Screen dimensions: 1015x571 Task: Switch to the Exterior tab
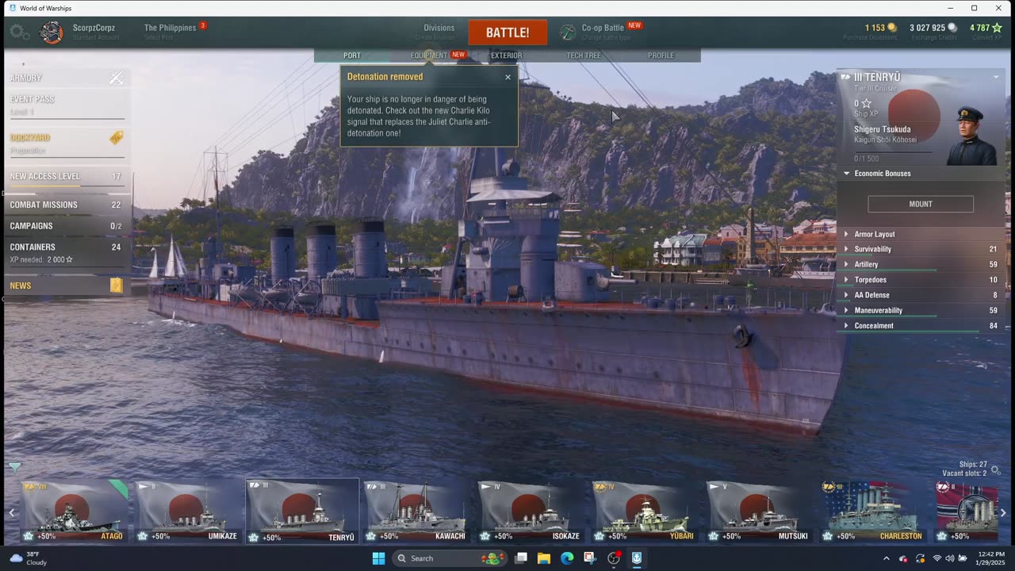tap(506, 56)
